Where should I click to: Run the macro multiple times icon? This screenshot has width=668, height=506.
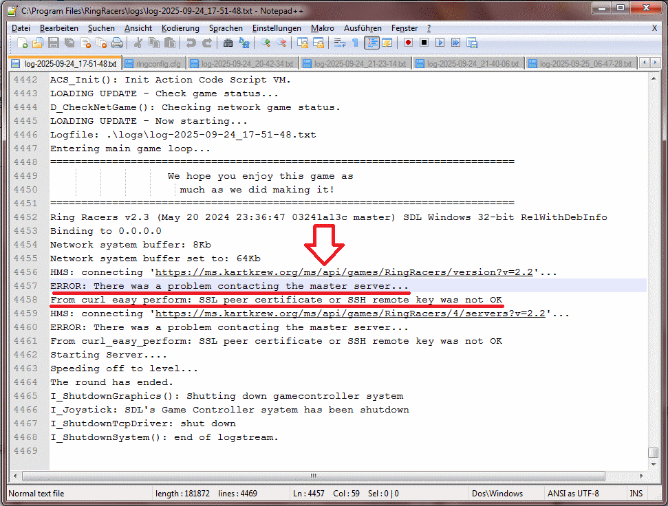point(456,43)
